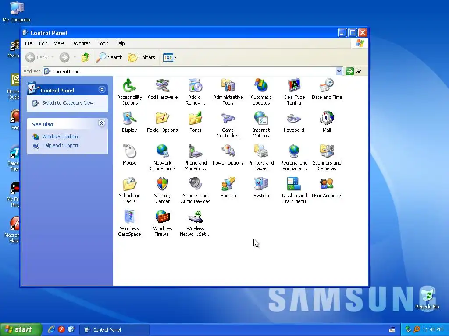Open ClearType Tuning icon
The height and width of the screenshot is (336, 449).
(294, 86)
